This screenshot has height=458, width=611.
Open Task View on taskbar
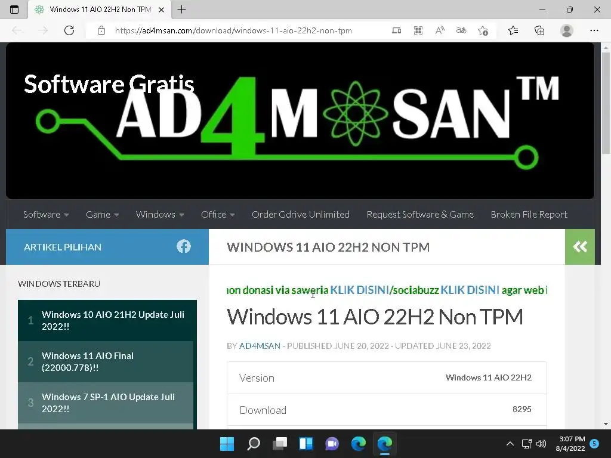pos(279,444)
